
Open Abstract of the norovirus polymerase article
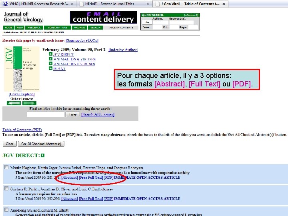tap(70, 178)
